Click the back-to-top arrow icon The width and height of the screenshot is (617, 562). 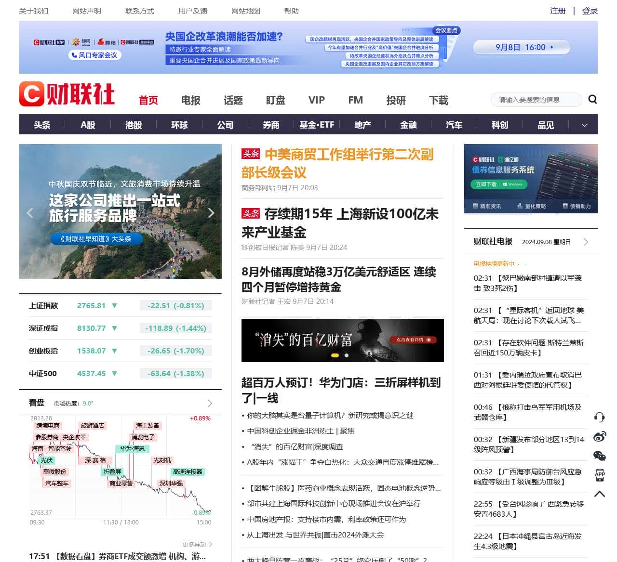(x=599, y=494)
